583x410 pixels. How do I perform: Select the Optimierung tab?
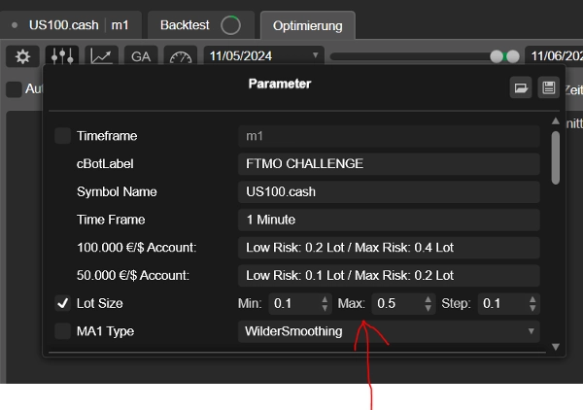(307, 25)
